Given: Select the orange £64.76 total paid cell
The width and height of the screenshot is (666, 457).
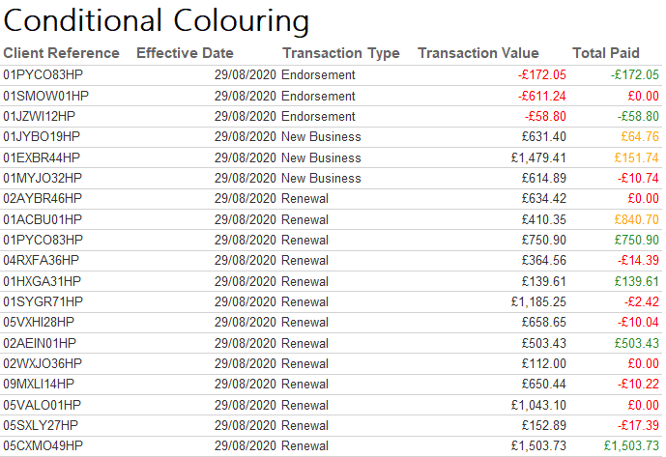Looking at the screenshot, I should pos(639,137).
